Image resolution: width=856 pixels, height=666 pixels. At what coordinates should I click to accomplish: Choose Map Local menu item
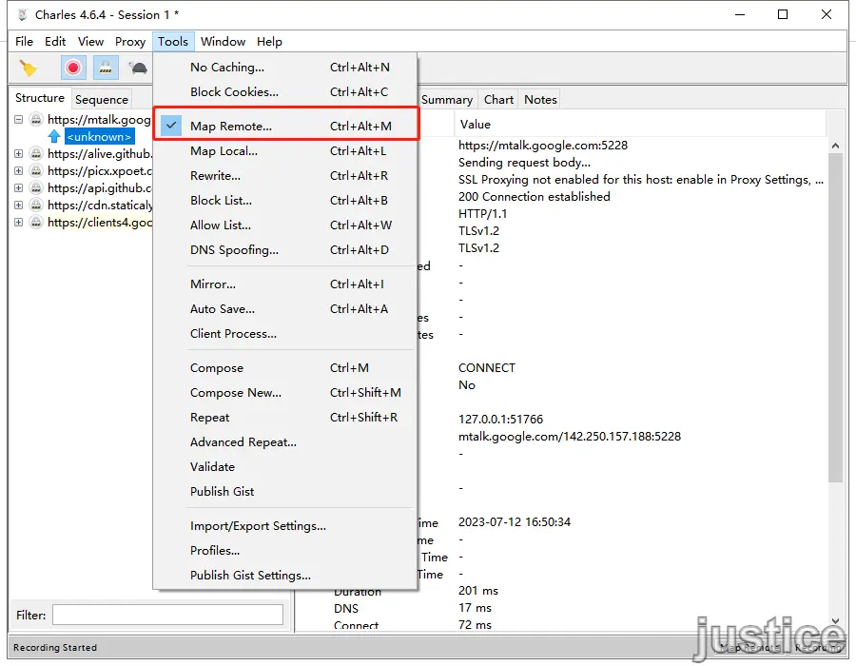[x=286, y=151]
